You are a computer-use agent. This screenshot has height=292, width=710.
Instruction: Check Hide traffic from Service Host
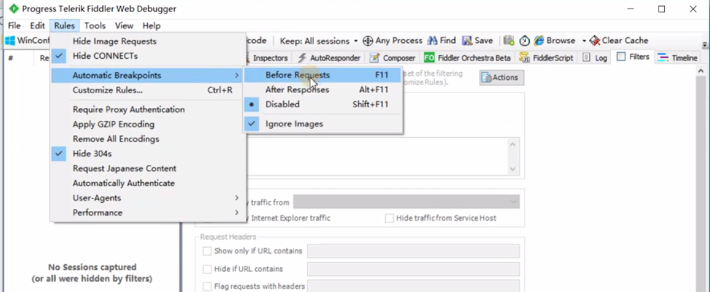click(390, 218)
